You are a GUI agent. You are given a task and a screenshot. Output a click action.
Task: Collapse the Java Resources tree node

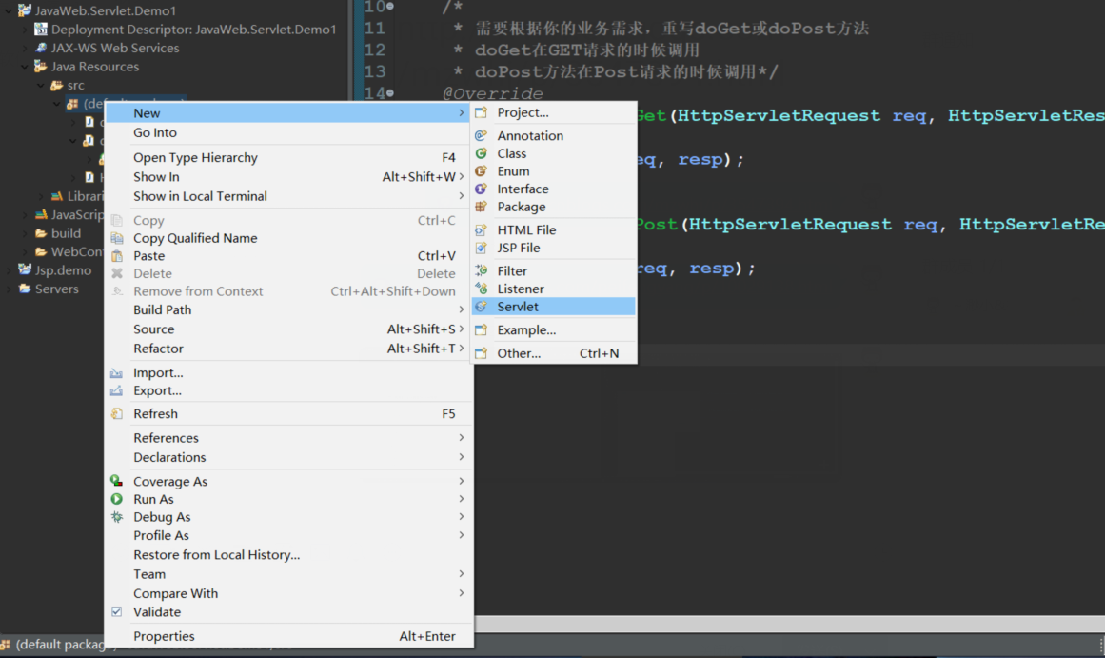25,67
